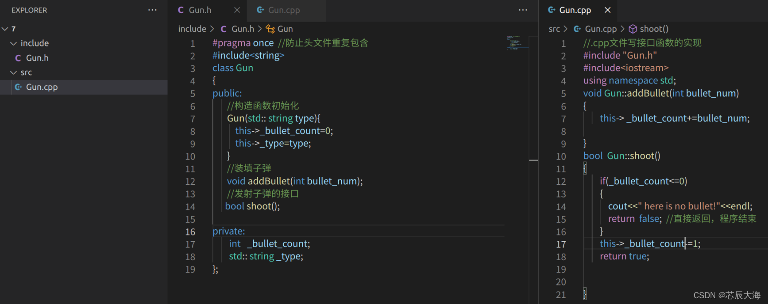Screen dimensions: 768x304
Task: Click "public:" keyword in Gun.h
Action: tap(227, 93)
